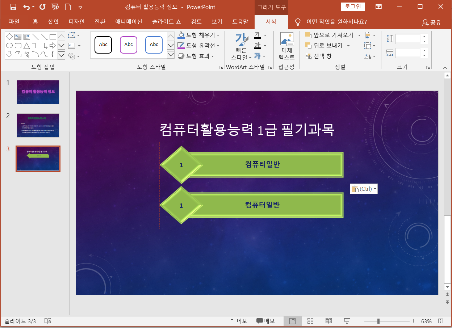Select the left brace shape
Image resolution: width=452 pixels, height=328 pixels.
tap(53, 54)
